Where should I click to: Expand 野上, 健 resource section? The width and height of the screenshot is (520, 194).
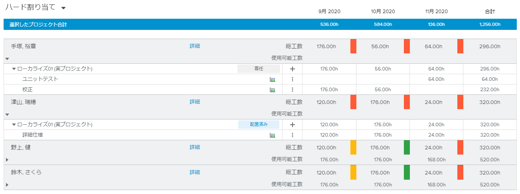coord(7,159)
